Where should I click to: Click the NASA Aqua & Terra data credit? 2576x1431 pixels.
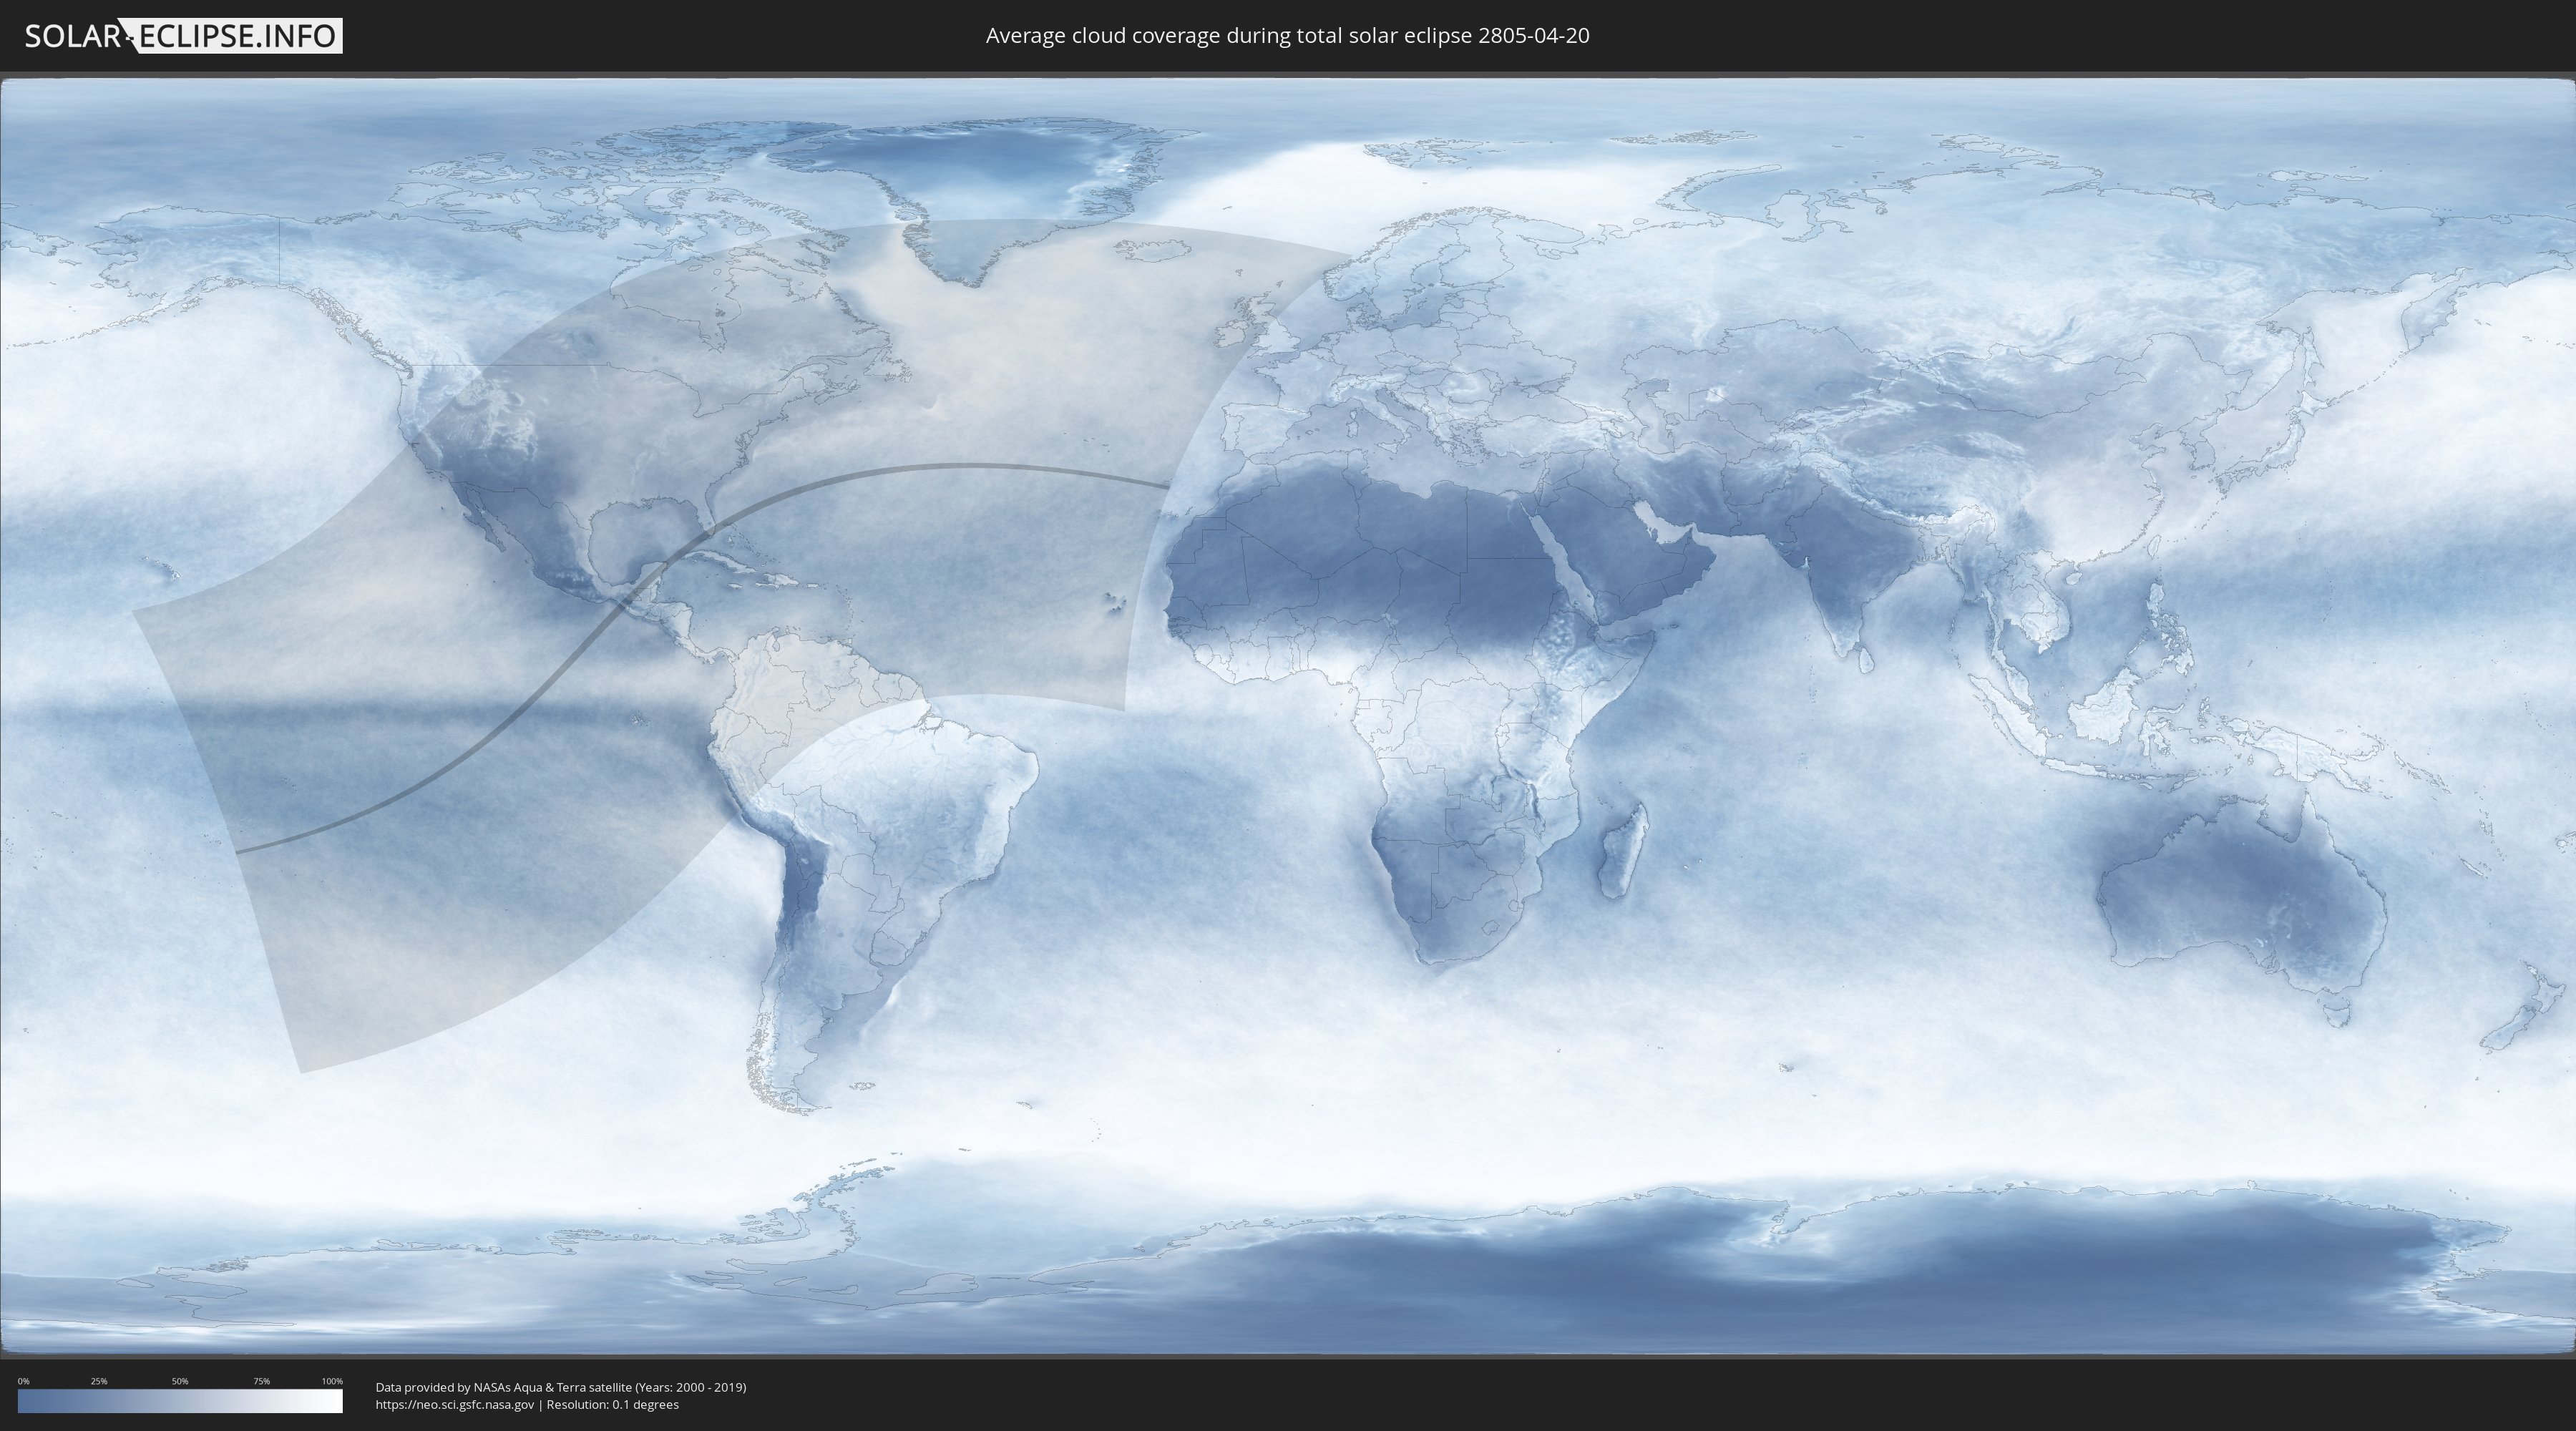pyautogui.click(x=560, y=1387)
